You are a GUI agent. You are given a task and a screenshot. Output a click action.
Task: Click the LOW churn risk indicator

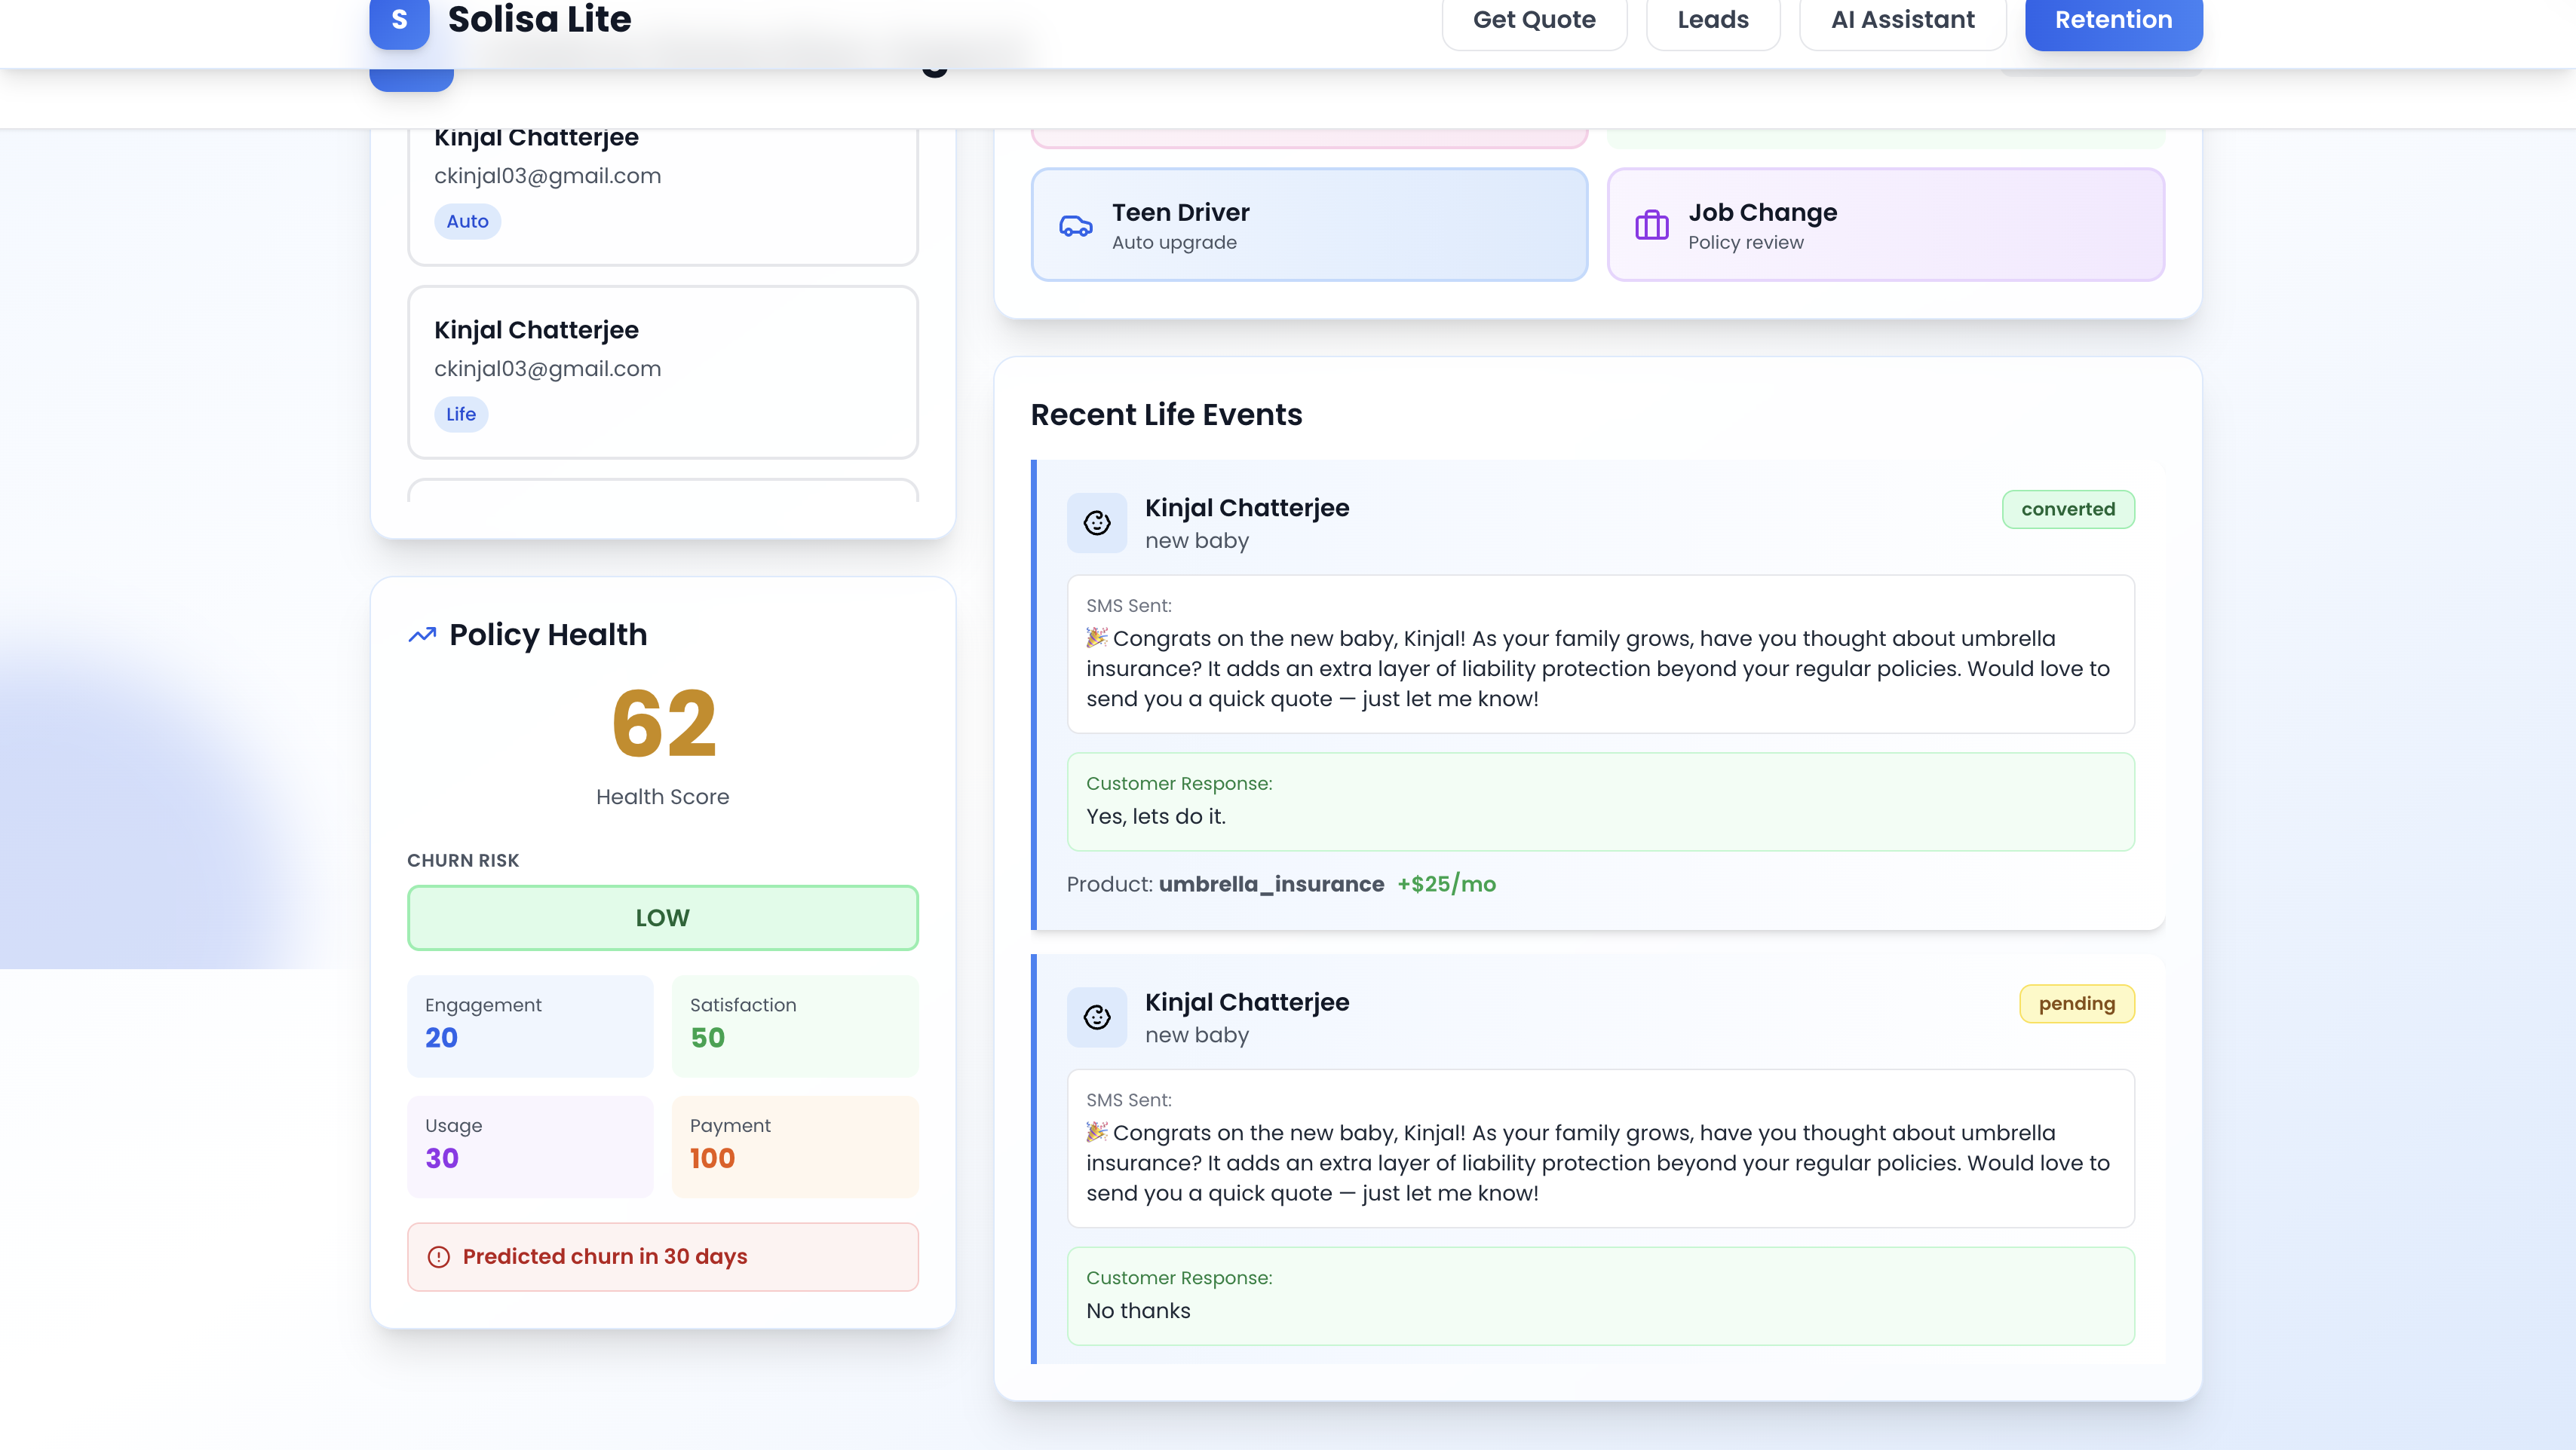click(x=662, y=917)
